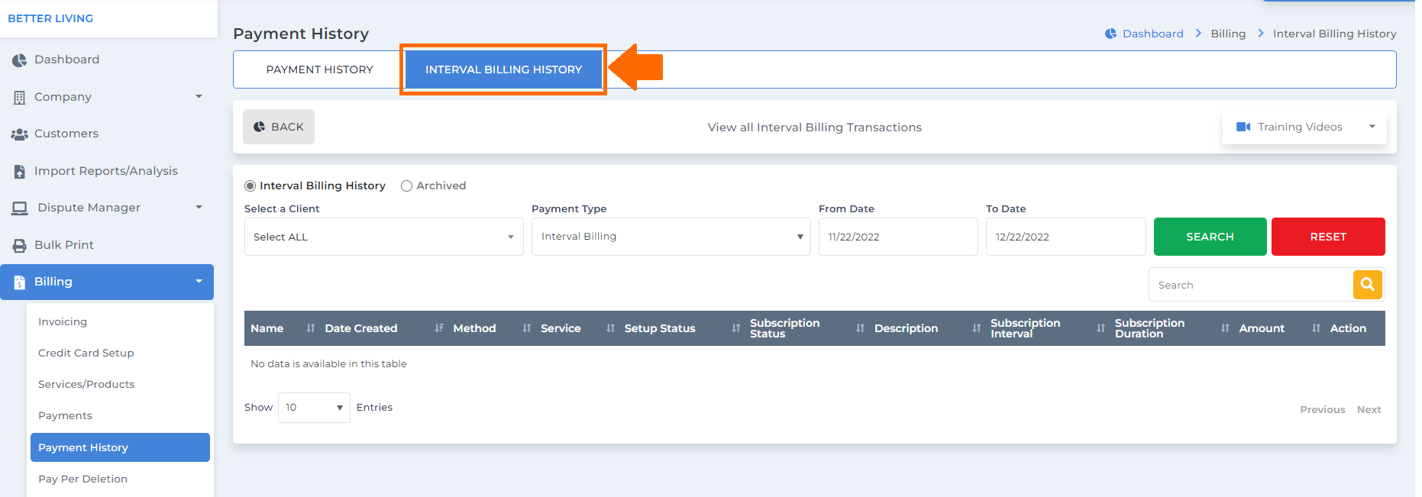Click the BACK button
1422x497 pixels.
(279, 127)
